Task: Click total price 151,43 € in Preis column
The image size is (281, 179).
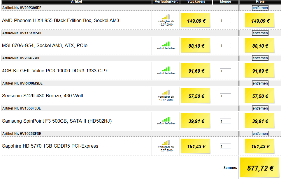Action: (260, 146)
